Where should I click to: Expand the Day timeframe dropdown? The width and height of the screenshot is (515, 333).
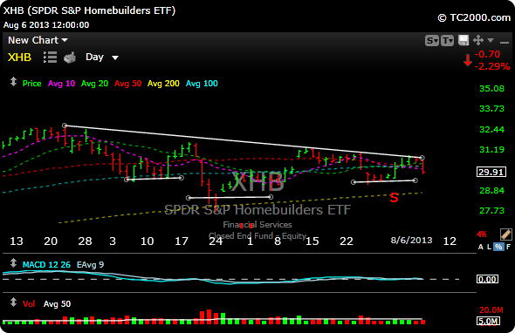(102, 58)
